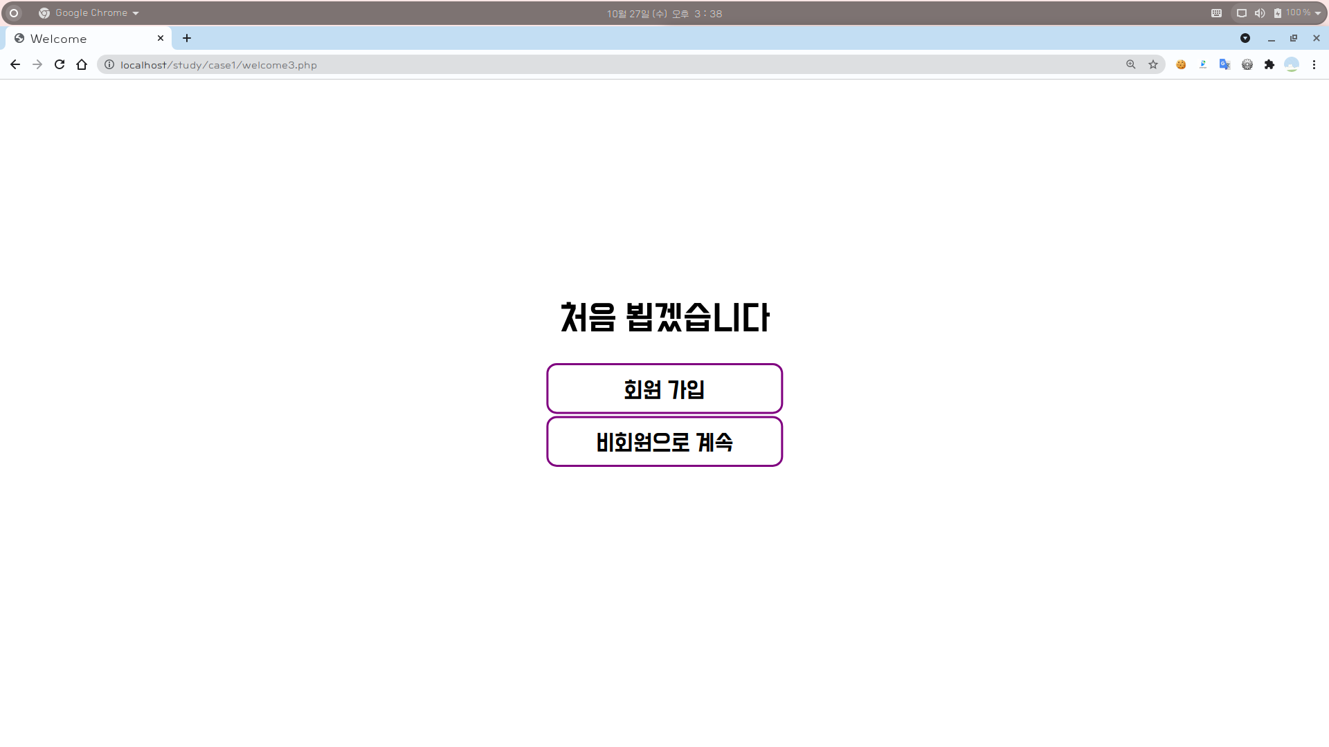This screenshot has height=747, width=1329.
Task: Click the zoom magnifier in the address bar
Action: tap(1131, 64)
